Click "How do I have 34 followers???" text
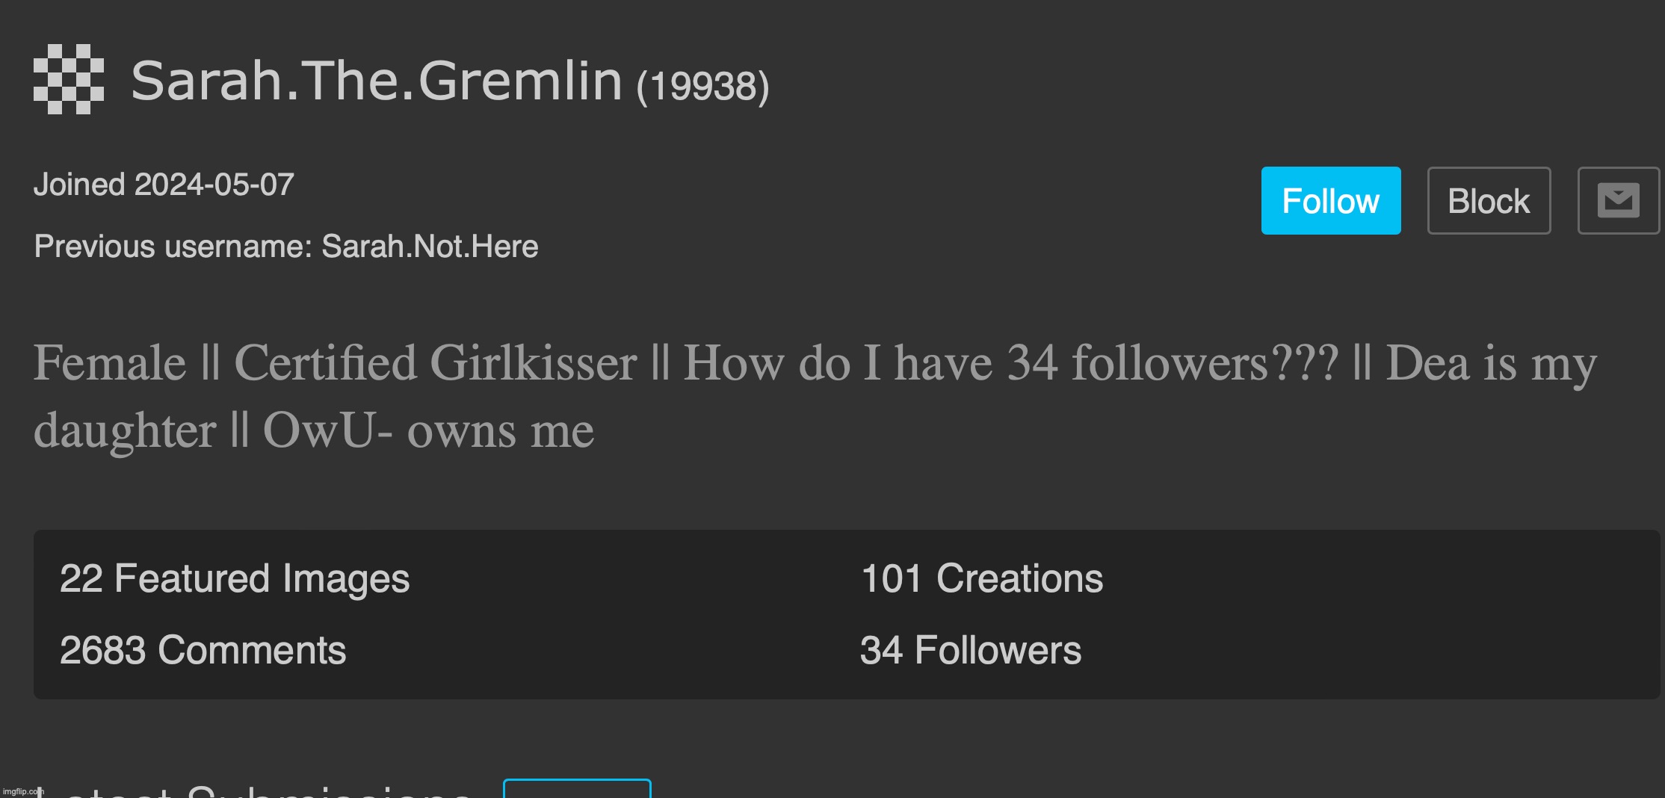Image resolution: width=1665 pixels, height=798 pixels. pyautogui.click(x=1010, y=363)
